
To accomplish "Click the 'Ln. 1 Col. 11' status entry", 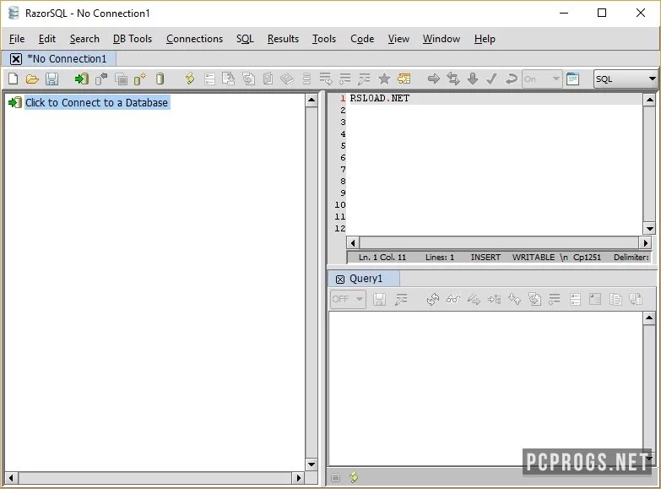I will click(x=382, y=258).
